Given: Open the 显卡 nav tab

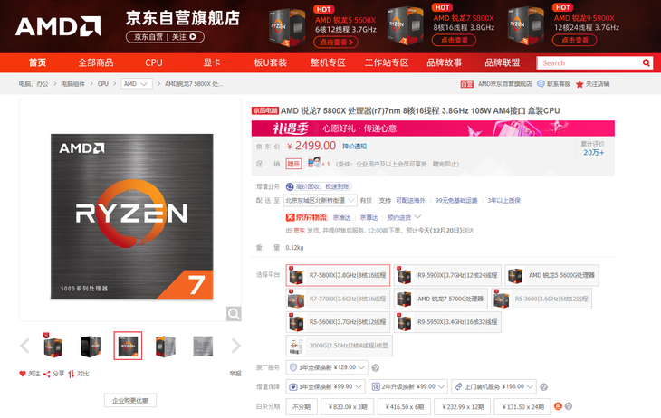Looking at the screenshot, I should tap(212, 62).
